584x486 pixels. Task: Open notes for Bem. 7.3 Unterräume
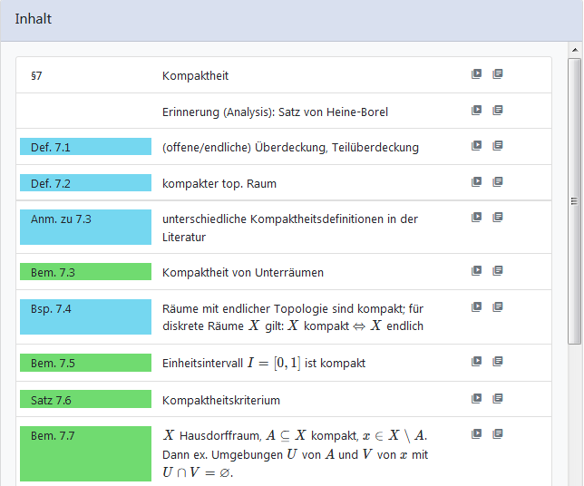click(x=498, y=271)
